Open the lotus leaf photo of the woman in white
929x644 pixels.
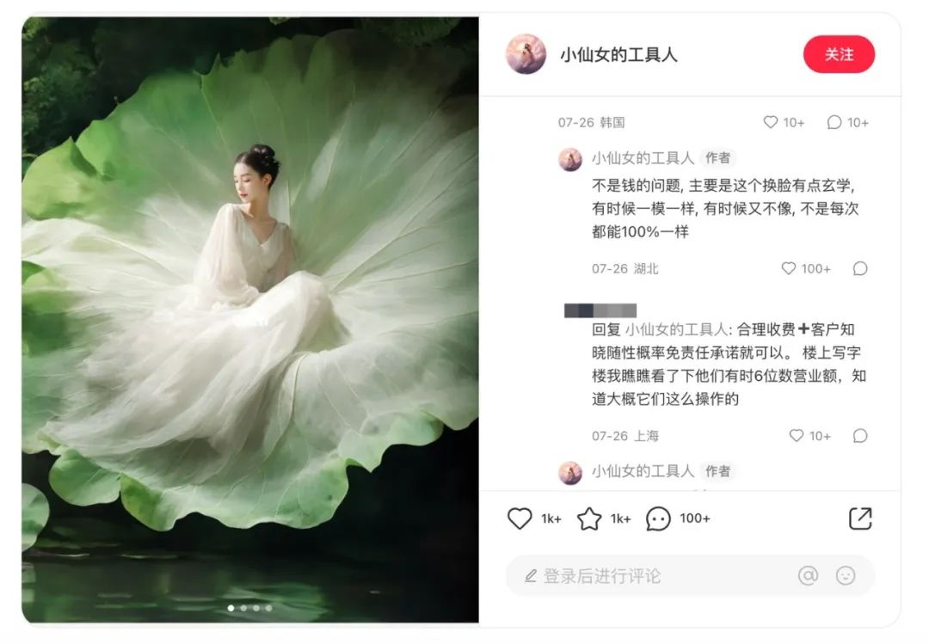click(x=250, y=319)
